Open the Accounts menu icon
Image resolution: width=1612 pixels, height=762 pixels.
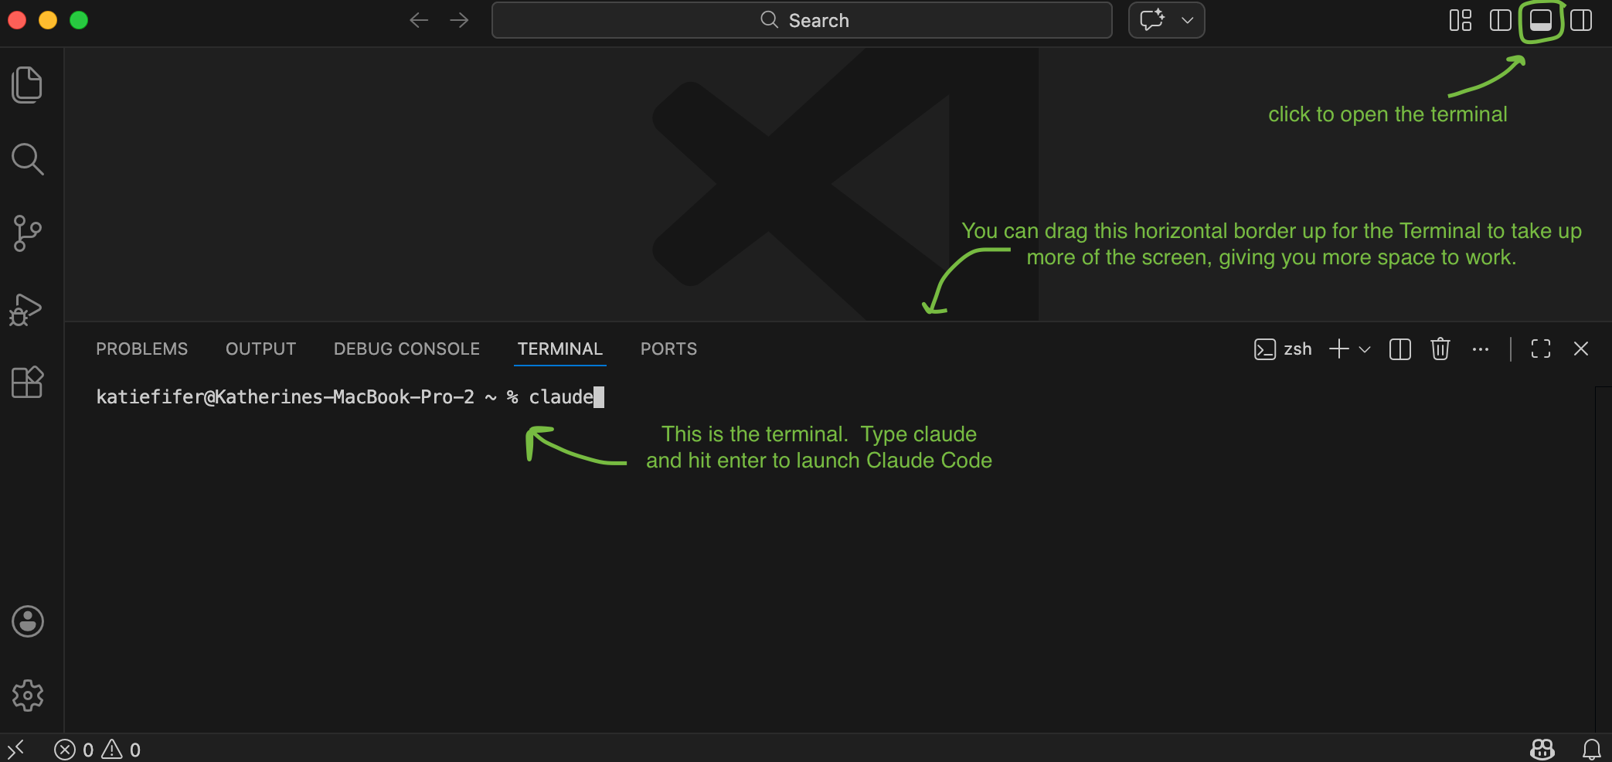coord(28,621)
